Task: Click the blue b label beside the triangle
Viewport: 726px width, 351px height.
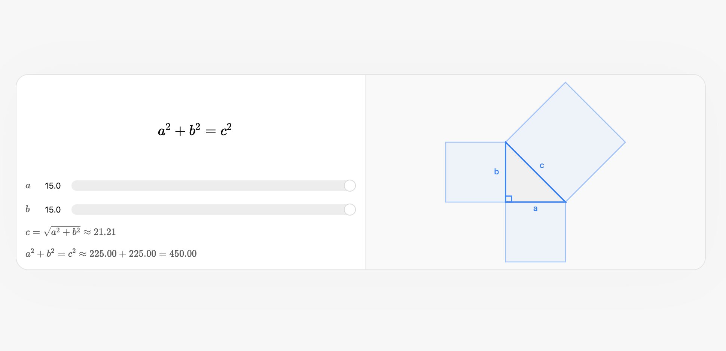Action: (x=497, y=172)
